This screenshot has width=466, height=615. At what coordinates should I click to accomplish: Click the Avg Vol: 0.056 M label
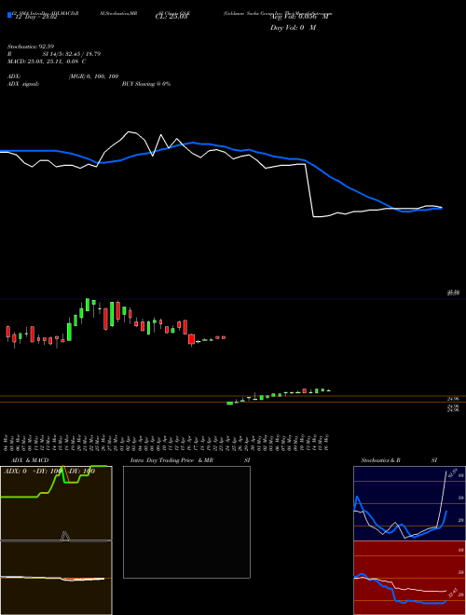click(x=299, y=17)
